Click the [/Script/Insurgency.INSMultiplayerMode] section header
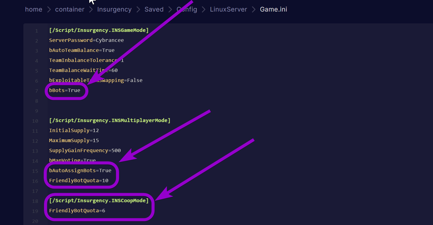The width and height of the screenshot is (433, 225). click(x=110, y=120)
